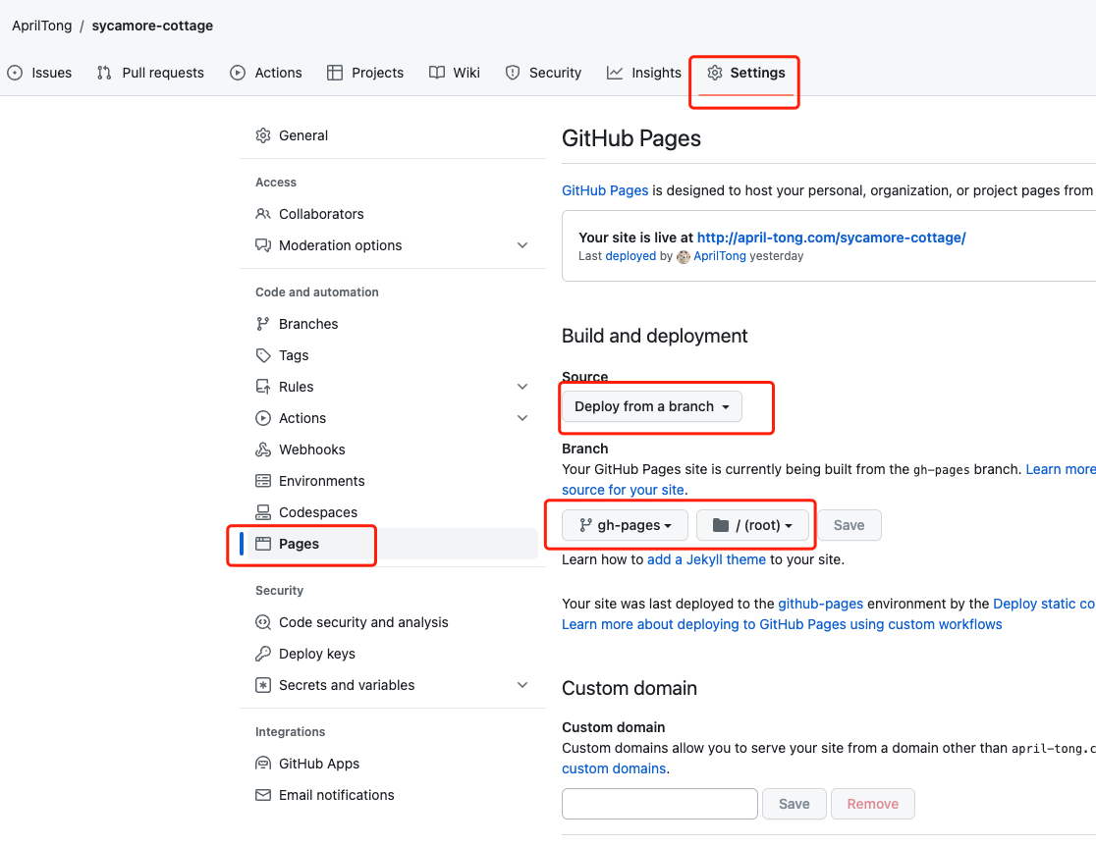The image size is (1096, 846).
Task: Select Collaborators in the sidebar
Action: click(392, 214)
